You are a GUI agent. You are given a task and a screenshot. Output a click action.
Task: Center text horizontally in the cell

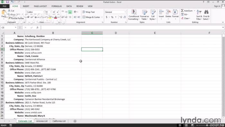(66, 17)
